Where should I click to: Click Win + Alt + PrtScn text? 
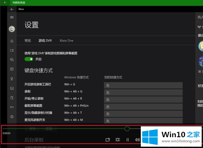coord(76,106)
